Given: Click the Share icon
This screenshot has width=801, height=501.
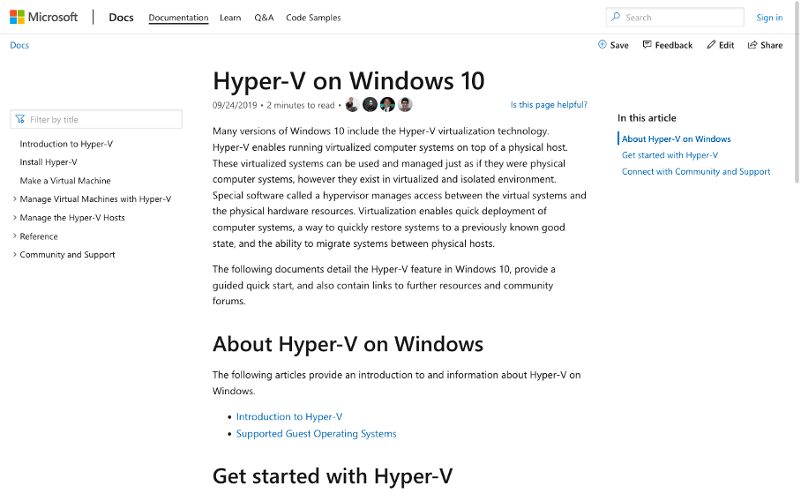Looking at the screenshot, I should tap(752, 45).
